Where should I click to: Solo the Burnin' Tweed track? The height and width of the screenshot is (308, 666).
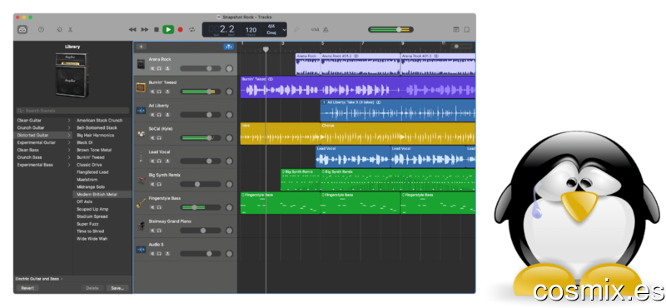click(159, 92)
